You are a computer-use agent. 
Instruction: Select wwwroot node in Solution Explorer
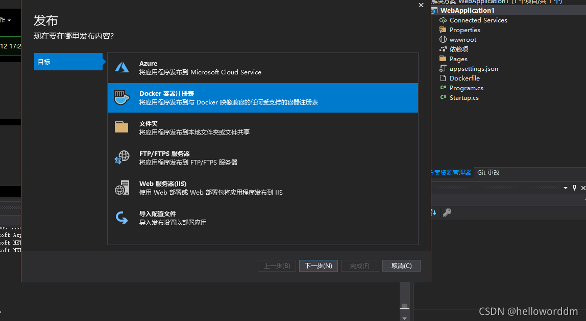pyautogui.click(x=463, y=40)
